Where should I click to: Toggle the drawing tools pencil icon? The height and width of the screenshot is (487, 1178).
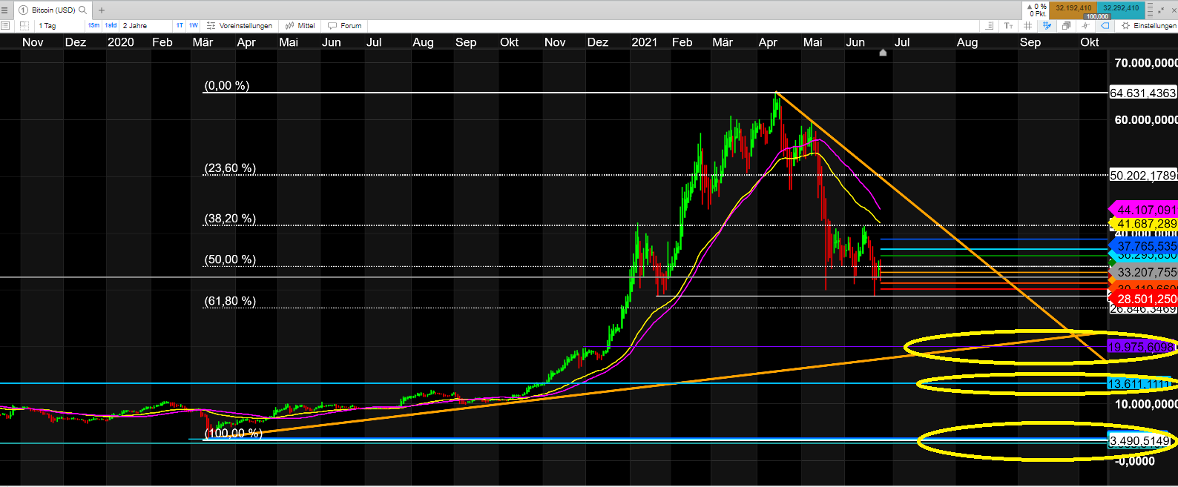(1047, 26)
